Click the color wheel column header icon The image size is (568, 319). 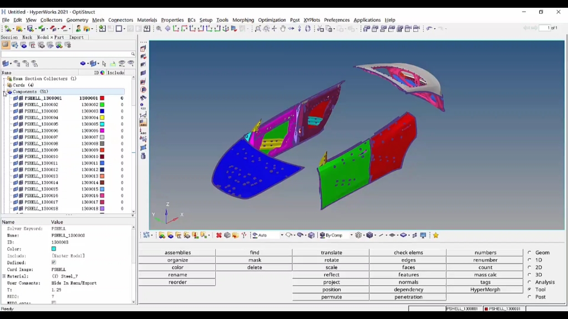(103, 73)
